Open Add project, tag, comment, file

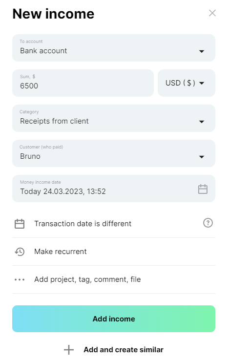pos(87,279)
